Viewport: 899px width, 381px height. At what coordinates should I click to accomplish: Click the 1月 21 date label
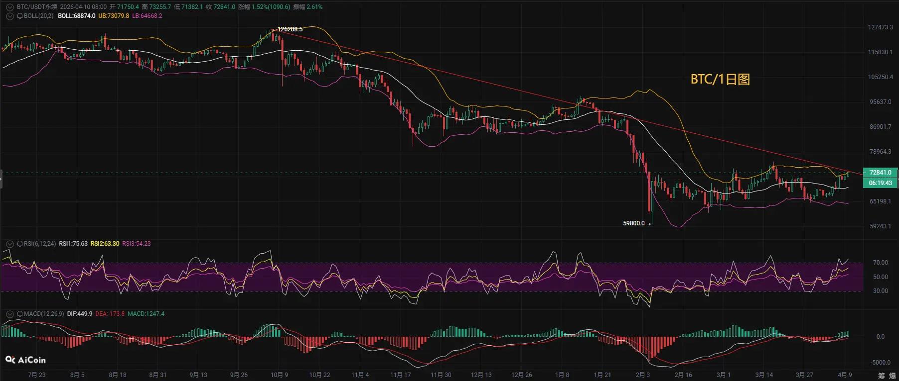click(x=602, y=375)
